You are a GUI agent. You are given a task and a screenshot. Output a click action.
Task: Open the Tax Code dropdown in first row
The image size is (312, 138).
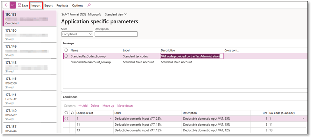click(303, 119)
